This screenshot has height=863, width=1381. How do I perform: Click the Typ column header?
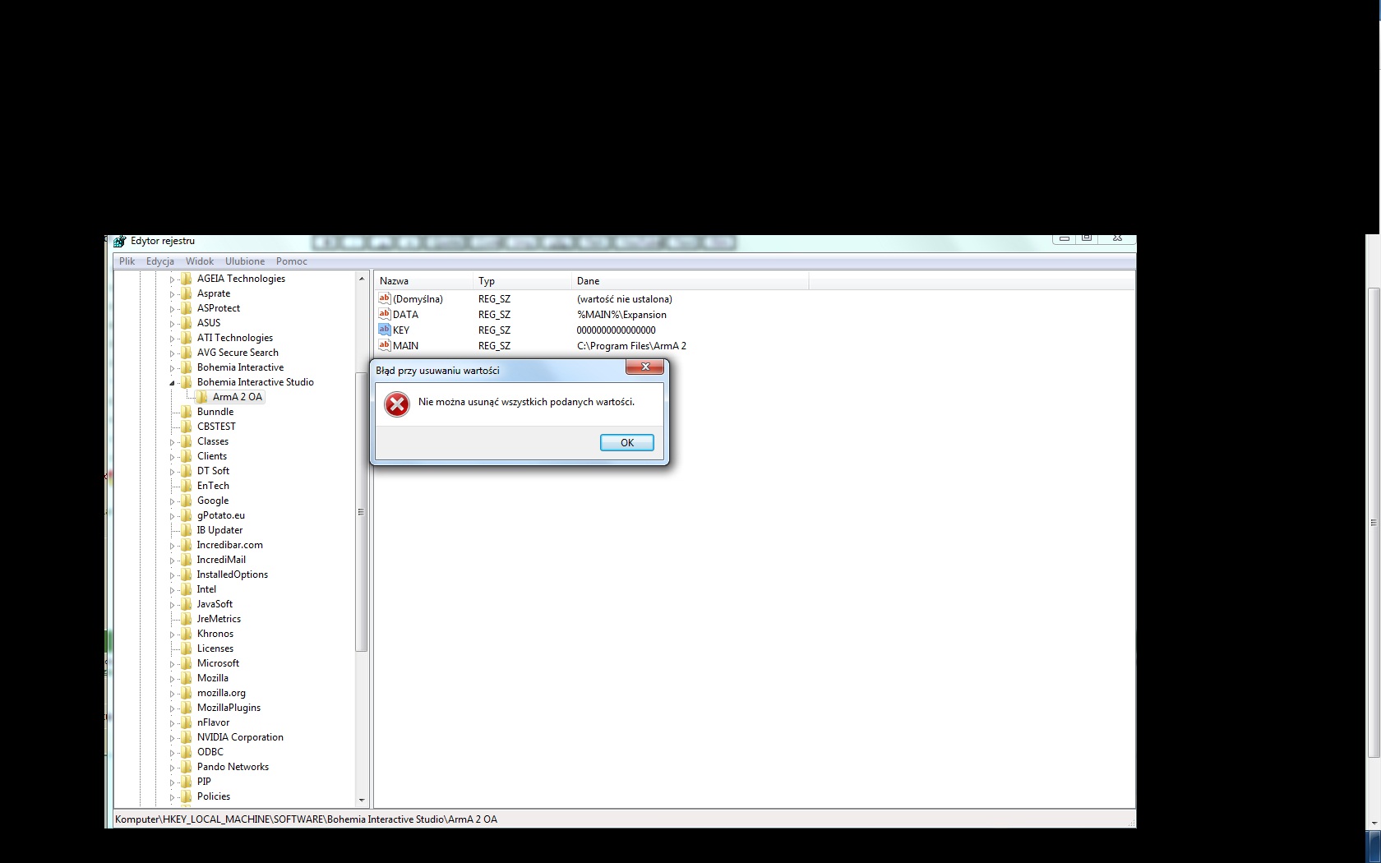tap(522, 281)
